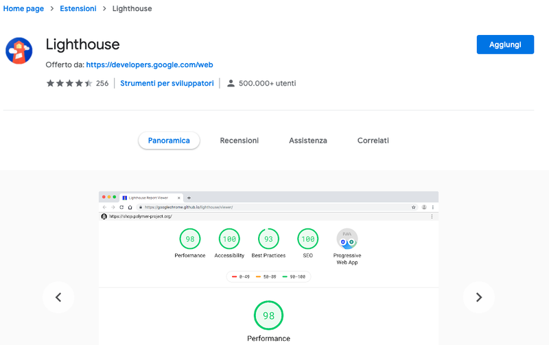Select the Panoramica tab

(169, 141)
